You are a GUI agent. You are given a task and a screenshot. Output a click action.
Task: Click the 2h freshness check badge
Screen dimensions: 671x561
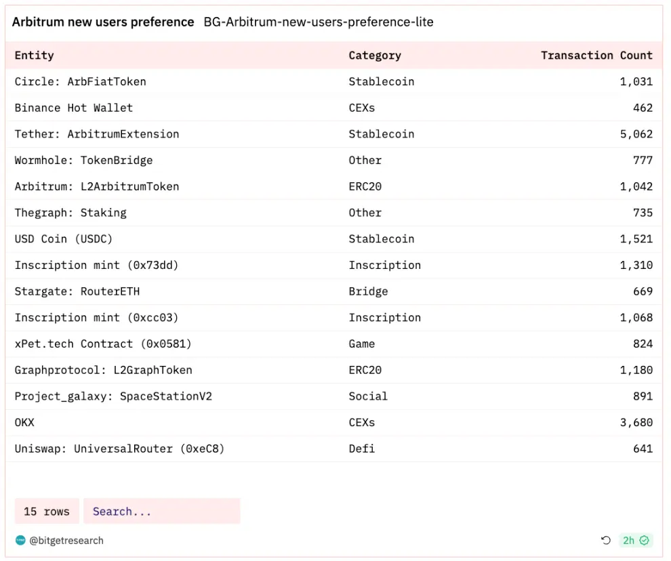636,540
